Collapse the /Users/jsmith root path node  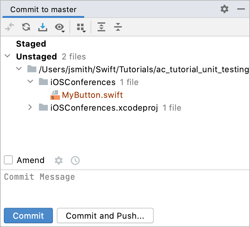click(19, 69)
